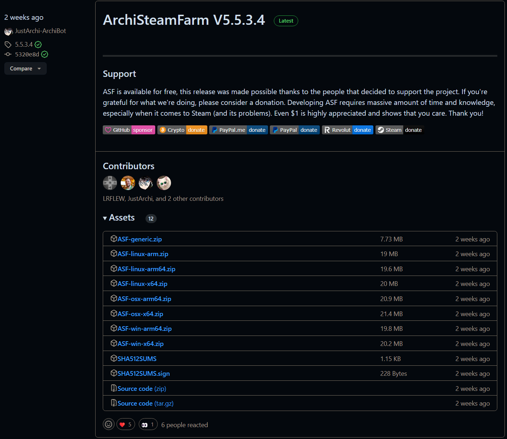Viewport: 507px width, 439px height.
Task: Download ASF-generic.zip
Action: coord(140,239)
